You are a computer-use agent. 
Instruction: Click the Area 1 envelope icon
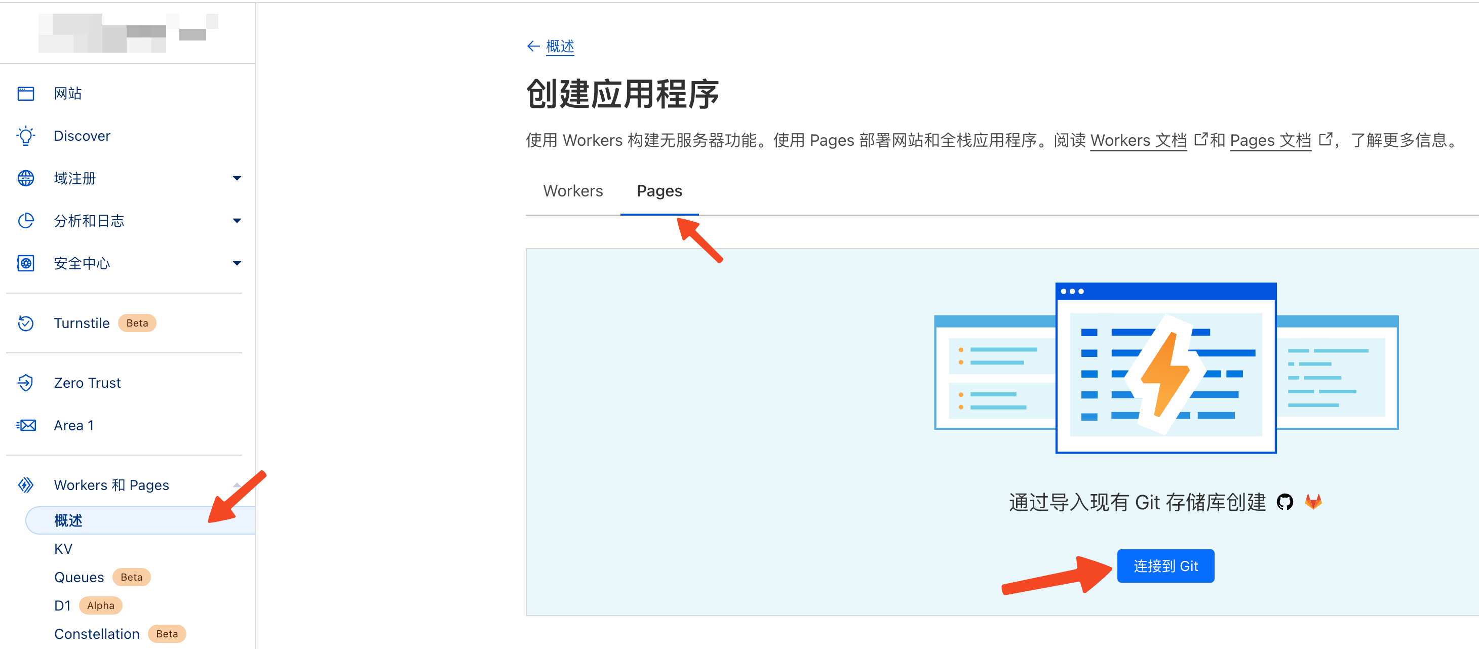tap(26, 425)
